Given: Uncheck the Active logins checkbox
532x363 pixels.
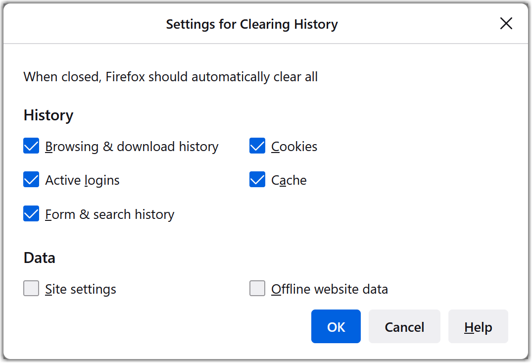Looking at the screenshot, I should click(x=31, y=179).
